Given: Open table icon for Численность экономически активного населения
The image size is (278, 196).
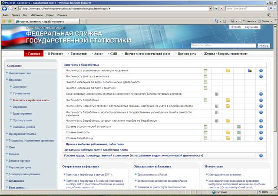Looking at the screenshot, I should point(205,71).
